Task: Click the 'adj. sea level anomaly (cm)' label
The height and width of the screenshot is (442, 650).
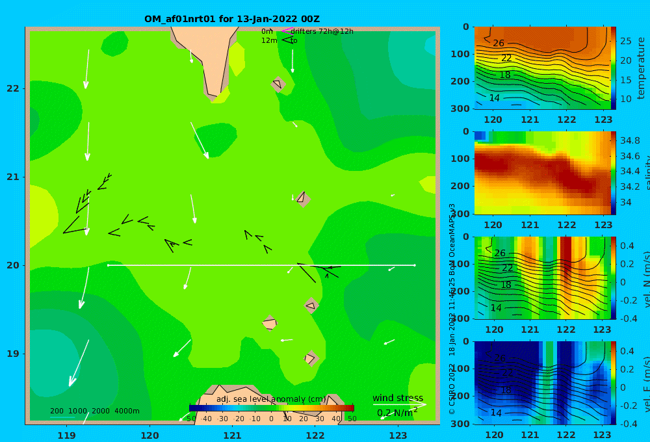Action: pos(271,399)
